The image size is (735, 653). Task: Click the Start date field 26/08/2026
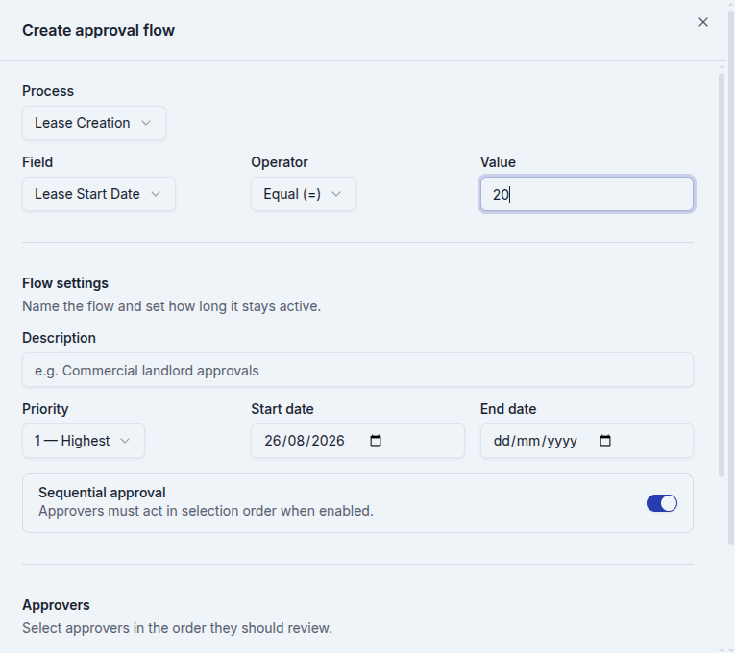(357, 441)
